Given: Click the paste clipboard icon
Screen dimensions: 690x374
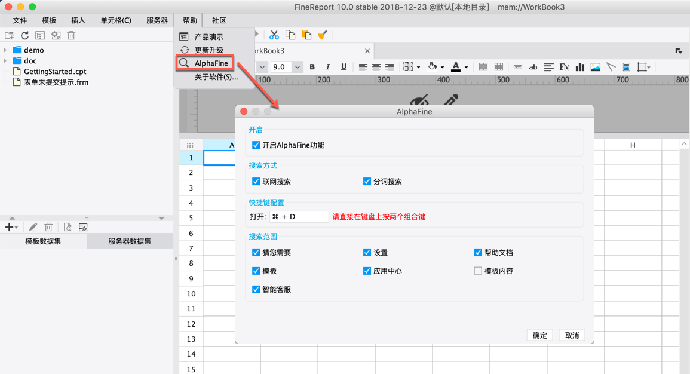Looking at the screenshot, I should (306, 35).
